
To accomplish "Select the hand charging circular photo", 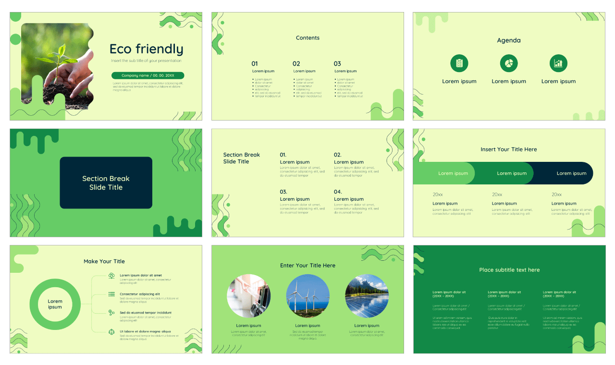I will [248, 296].
